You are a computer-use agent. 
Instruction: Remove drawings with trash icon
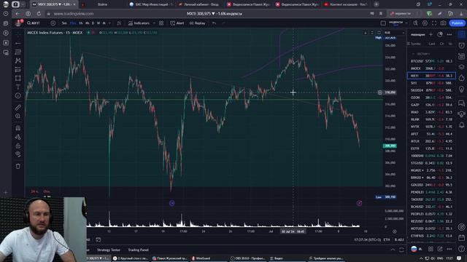pos(18,167)
